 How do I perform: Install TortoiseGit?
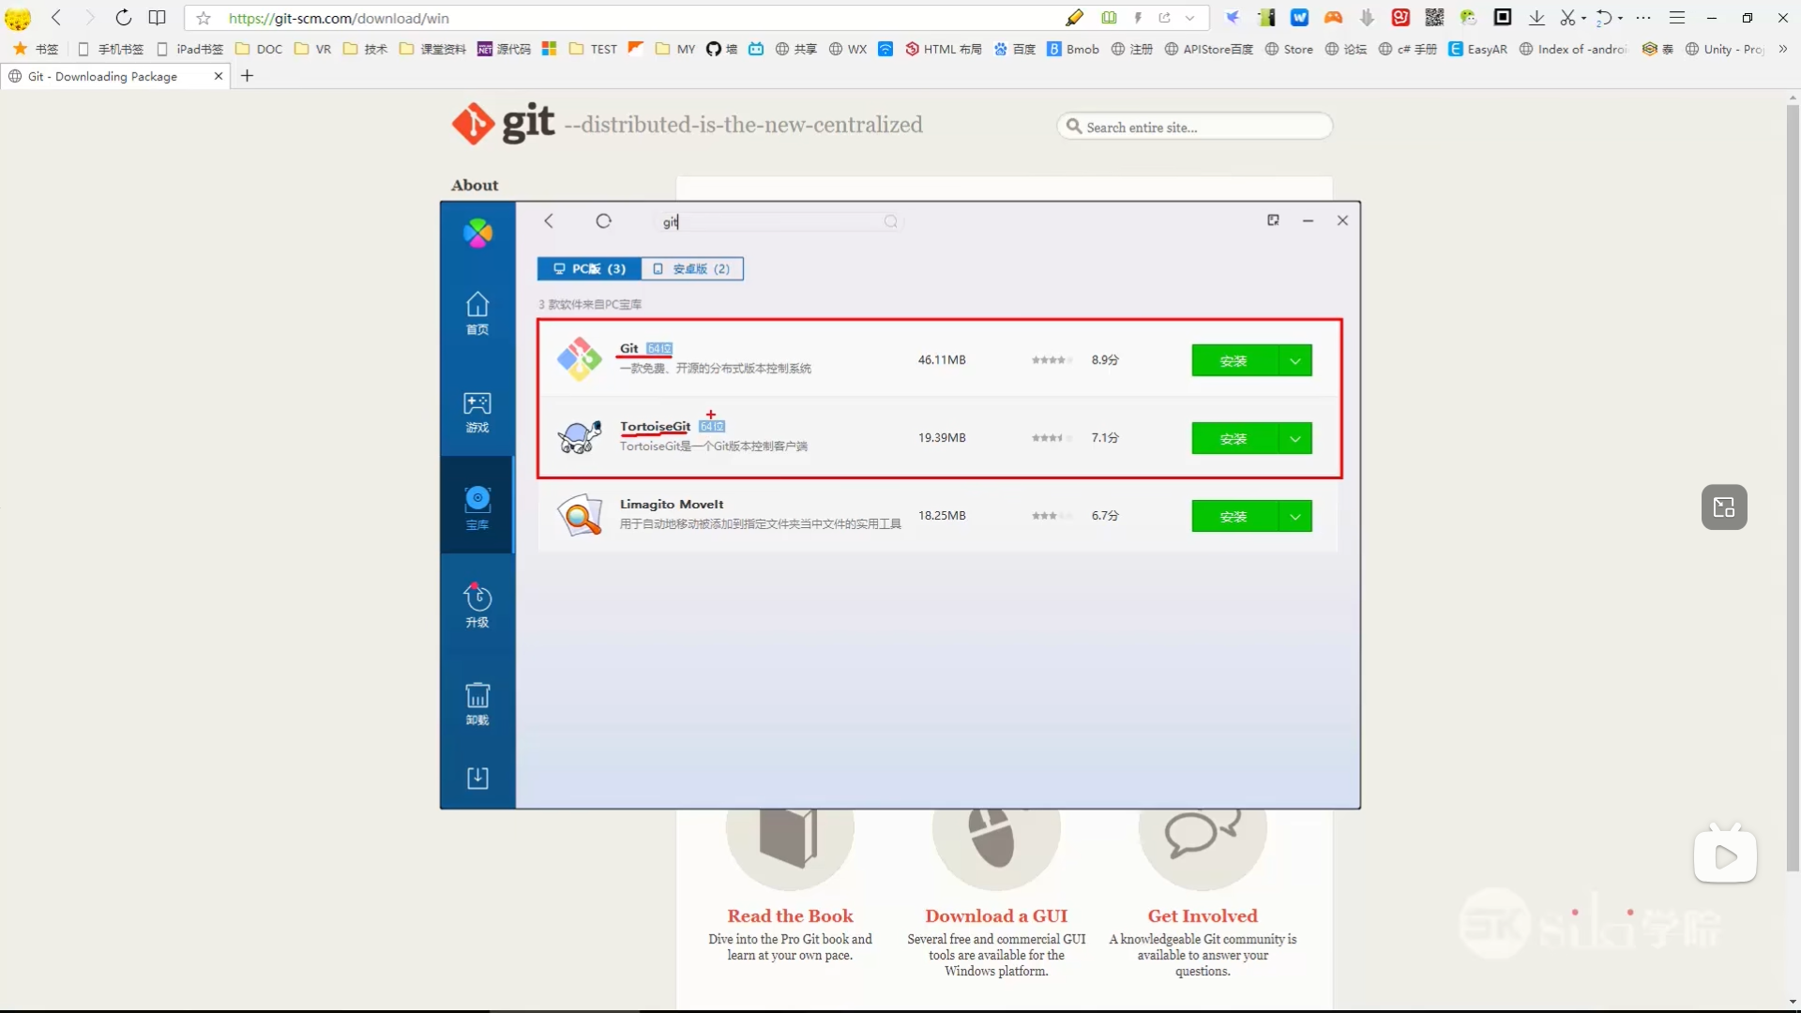click(x=1233, y=439)
